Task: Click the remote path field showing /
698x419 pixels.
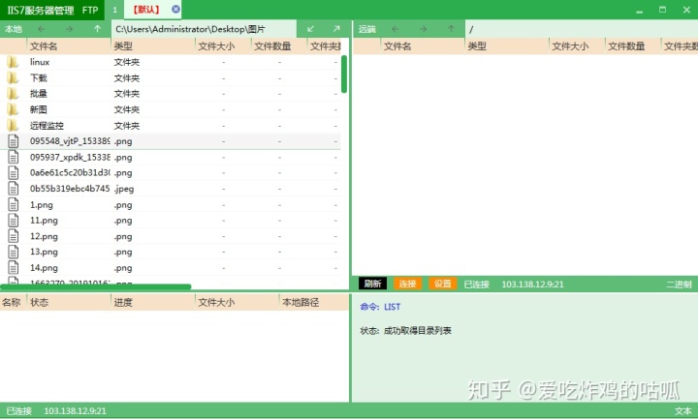Action: coord(582,29)
